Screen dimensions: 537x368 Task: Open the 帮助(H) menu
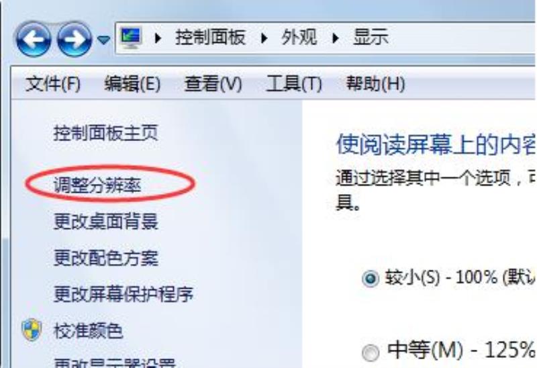[375, 83]
